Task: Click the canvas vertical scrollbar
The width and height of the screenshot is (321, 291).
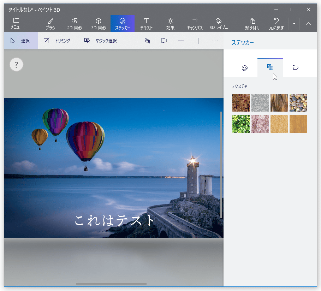Action: (221, 165)
